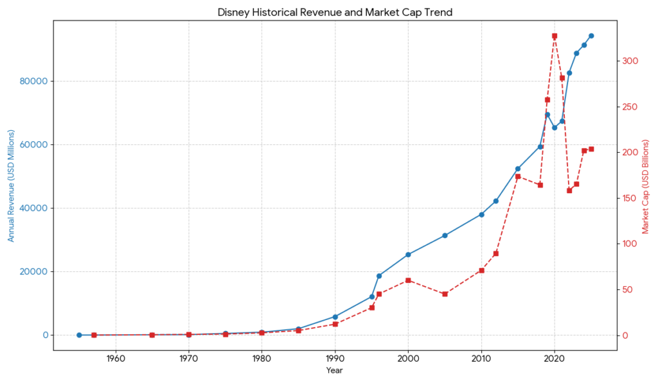The height and width of the screenshot is (383, 658).
Task: Select the 2020 tick label on x-axis
Action: [555, 357]
